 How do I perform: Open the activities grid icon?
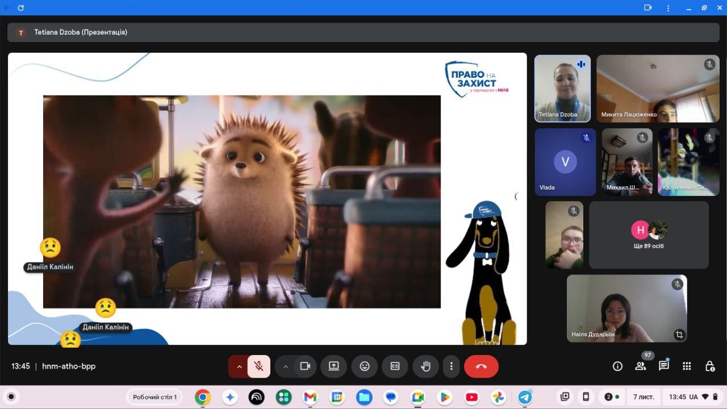[x=687, y=366]
